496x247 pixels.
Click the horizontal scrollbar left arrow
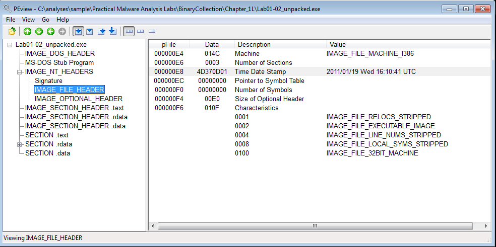coord(153,226)
